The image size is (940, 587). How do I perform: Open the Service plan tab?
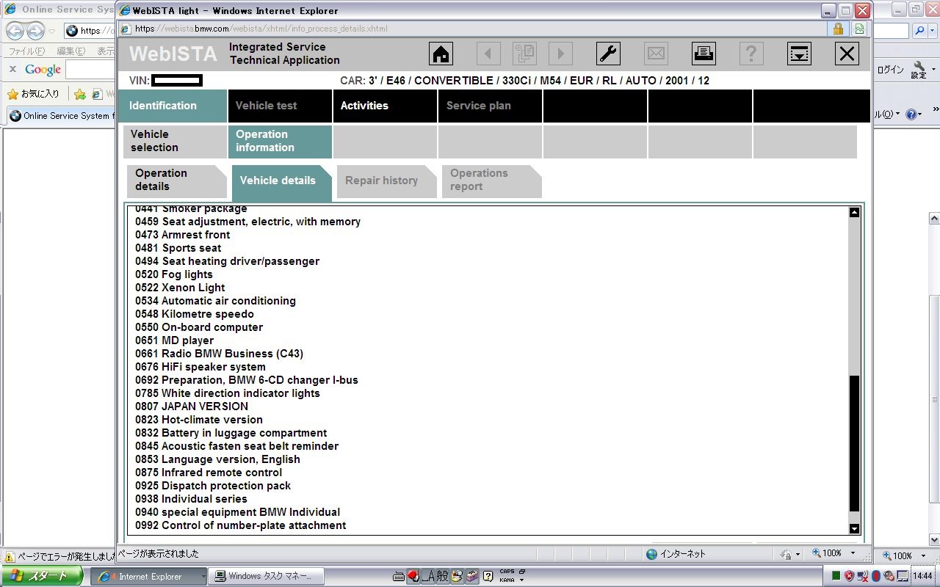coord(491,106)
